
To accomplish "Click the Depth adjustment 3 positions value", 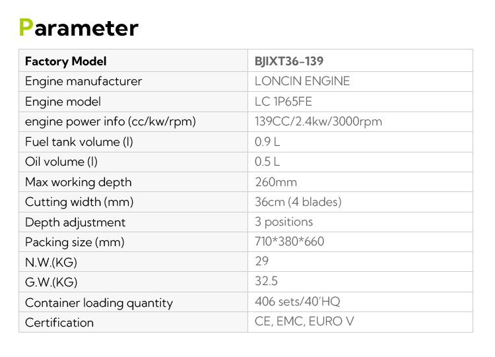I will [284, 222].
